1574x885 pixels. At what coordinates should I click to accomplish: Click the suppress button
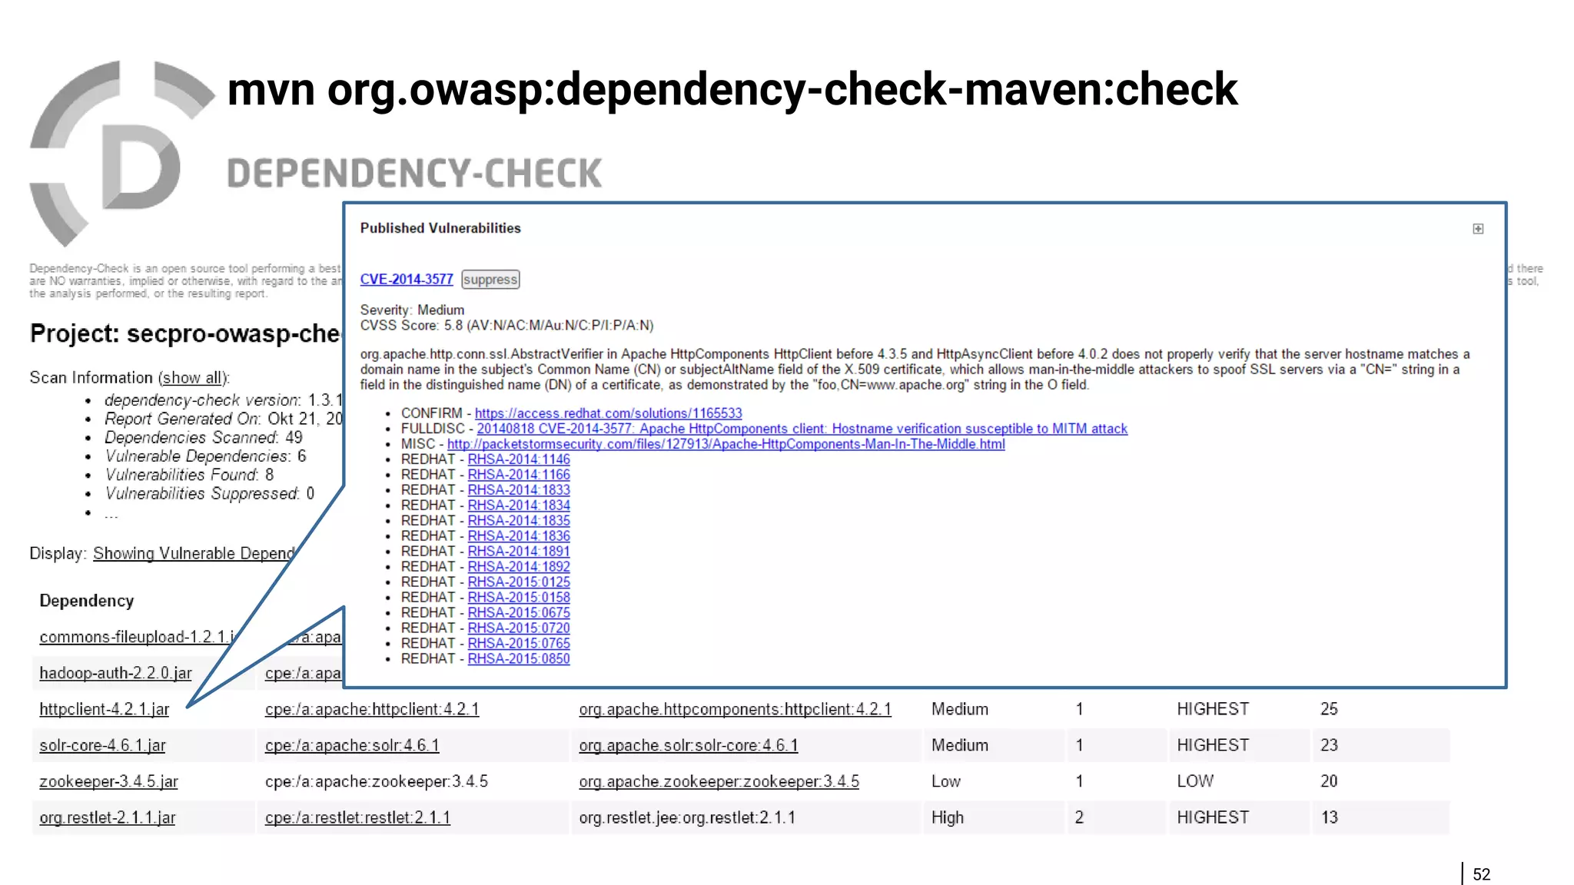(490, 280)
